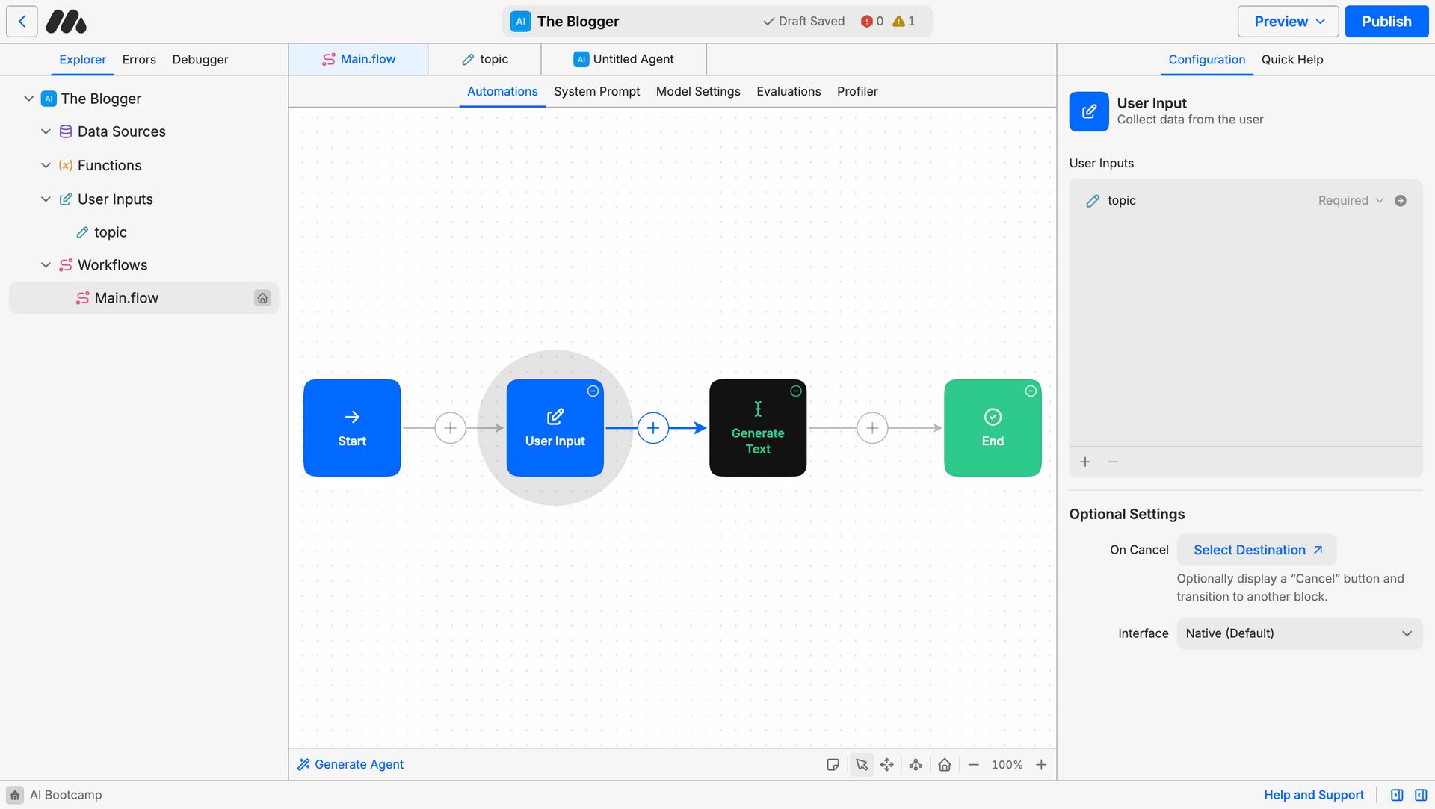Collapse the Generate Text block toggle

(x=796, y=391)
